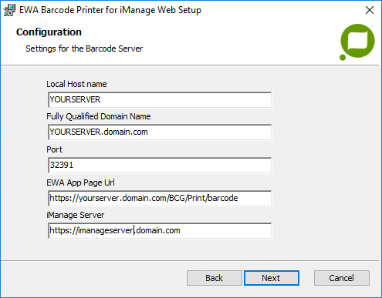Proceed with the Next button

pyautogui.click(x=272, y=278)
